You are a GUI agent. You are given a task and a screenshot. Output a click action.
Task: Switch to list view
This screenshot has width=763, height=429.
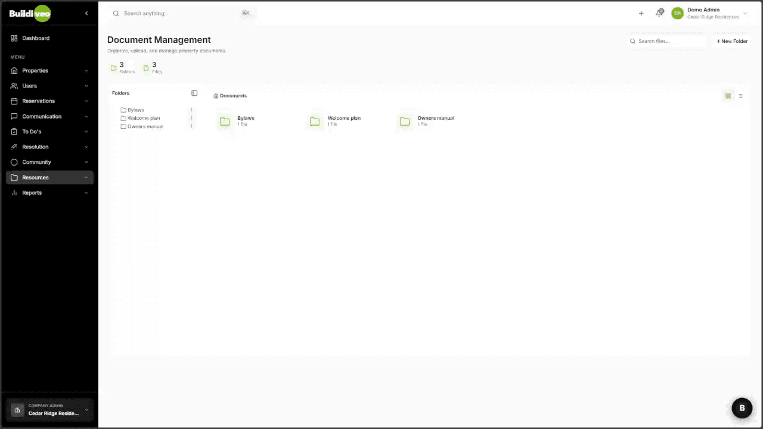(x=741, y=96)
